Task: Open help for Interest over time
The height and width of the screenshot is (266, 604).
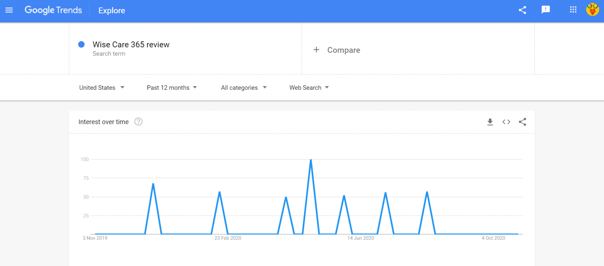Action: tap(138, 122)
